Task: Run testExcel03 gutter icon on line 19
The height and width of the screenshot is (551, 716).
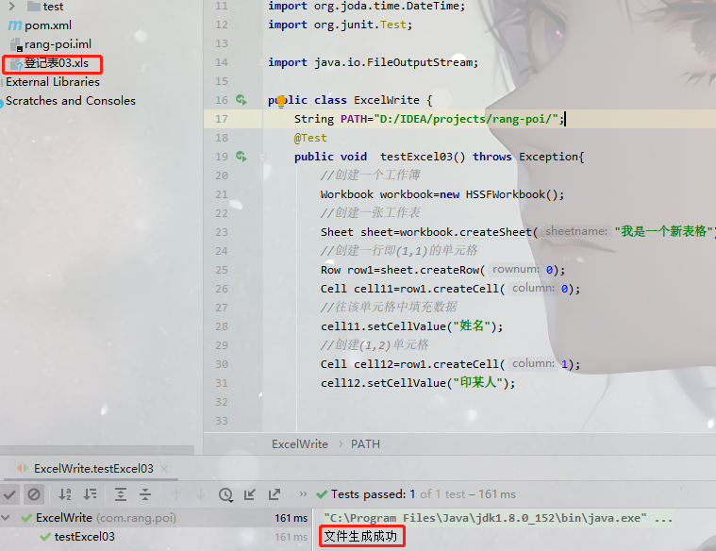Action: [x=241, y=157]
